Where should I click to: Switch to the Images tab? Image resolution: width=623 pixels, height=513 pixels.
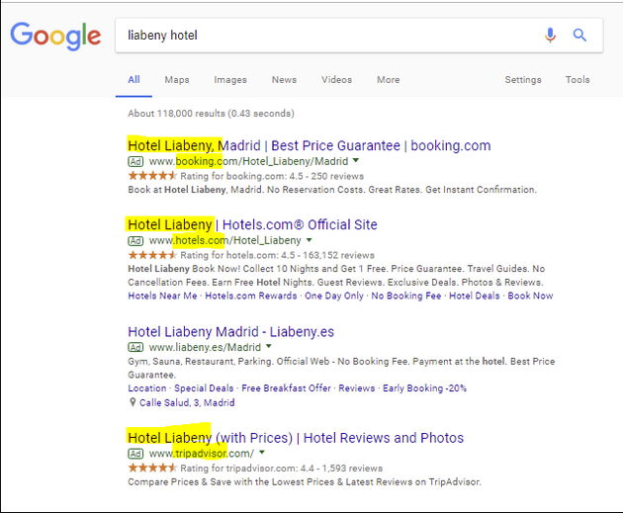pos(230,80)
